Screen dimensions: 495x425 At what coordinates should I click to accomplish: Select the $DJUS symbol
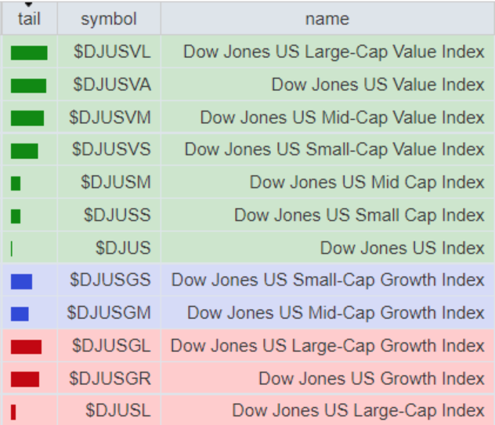tap(123, 248)
